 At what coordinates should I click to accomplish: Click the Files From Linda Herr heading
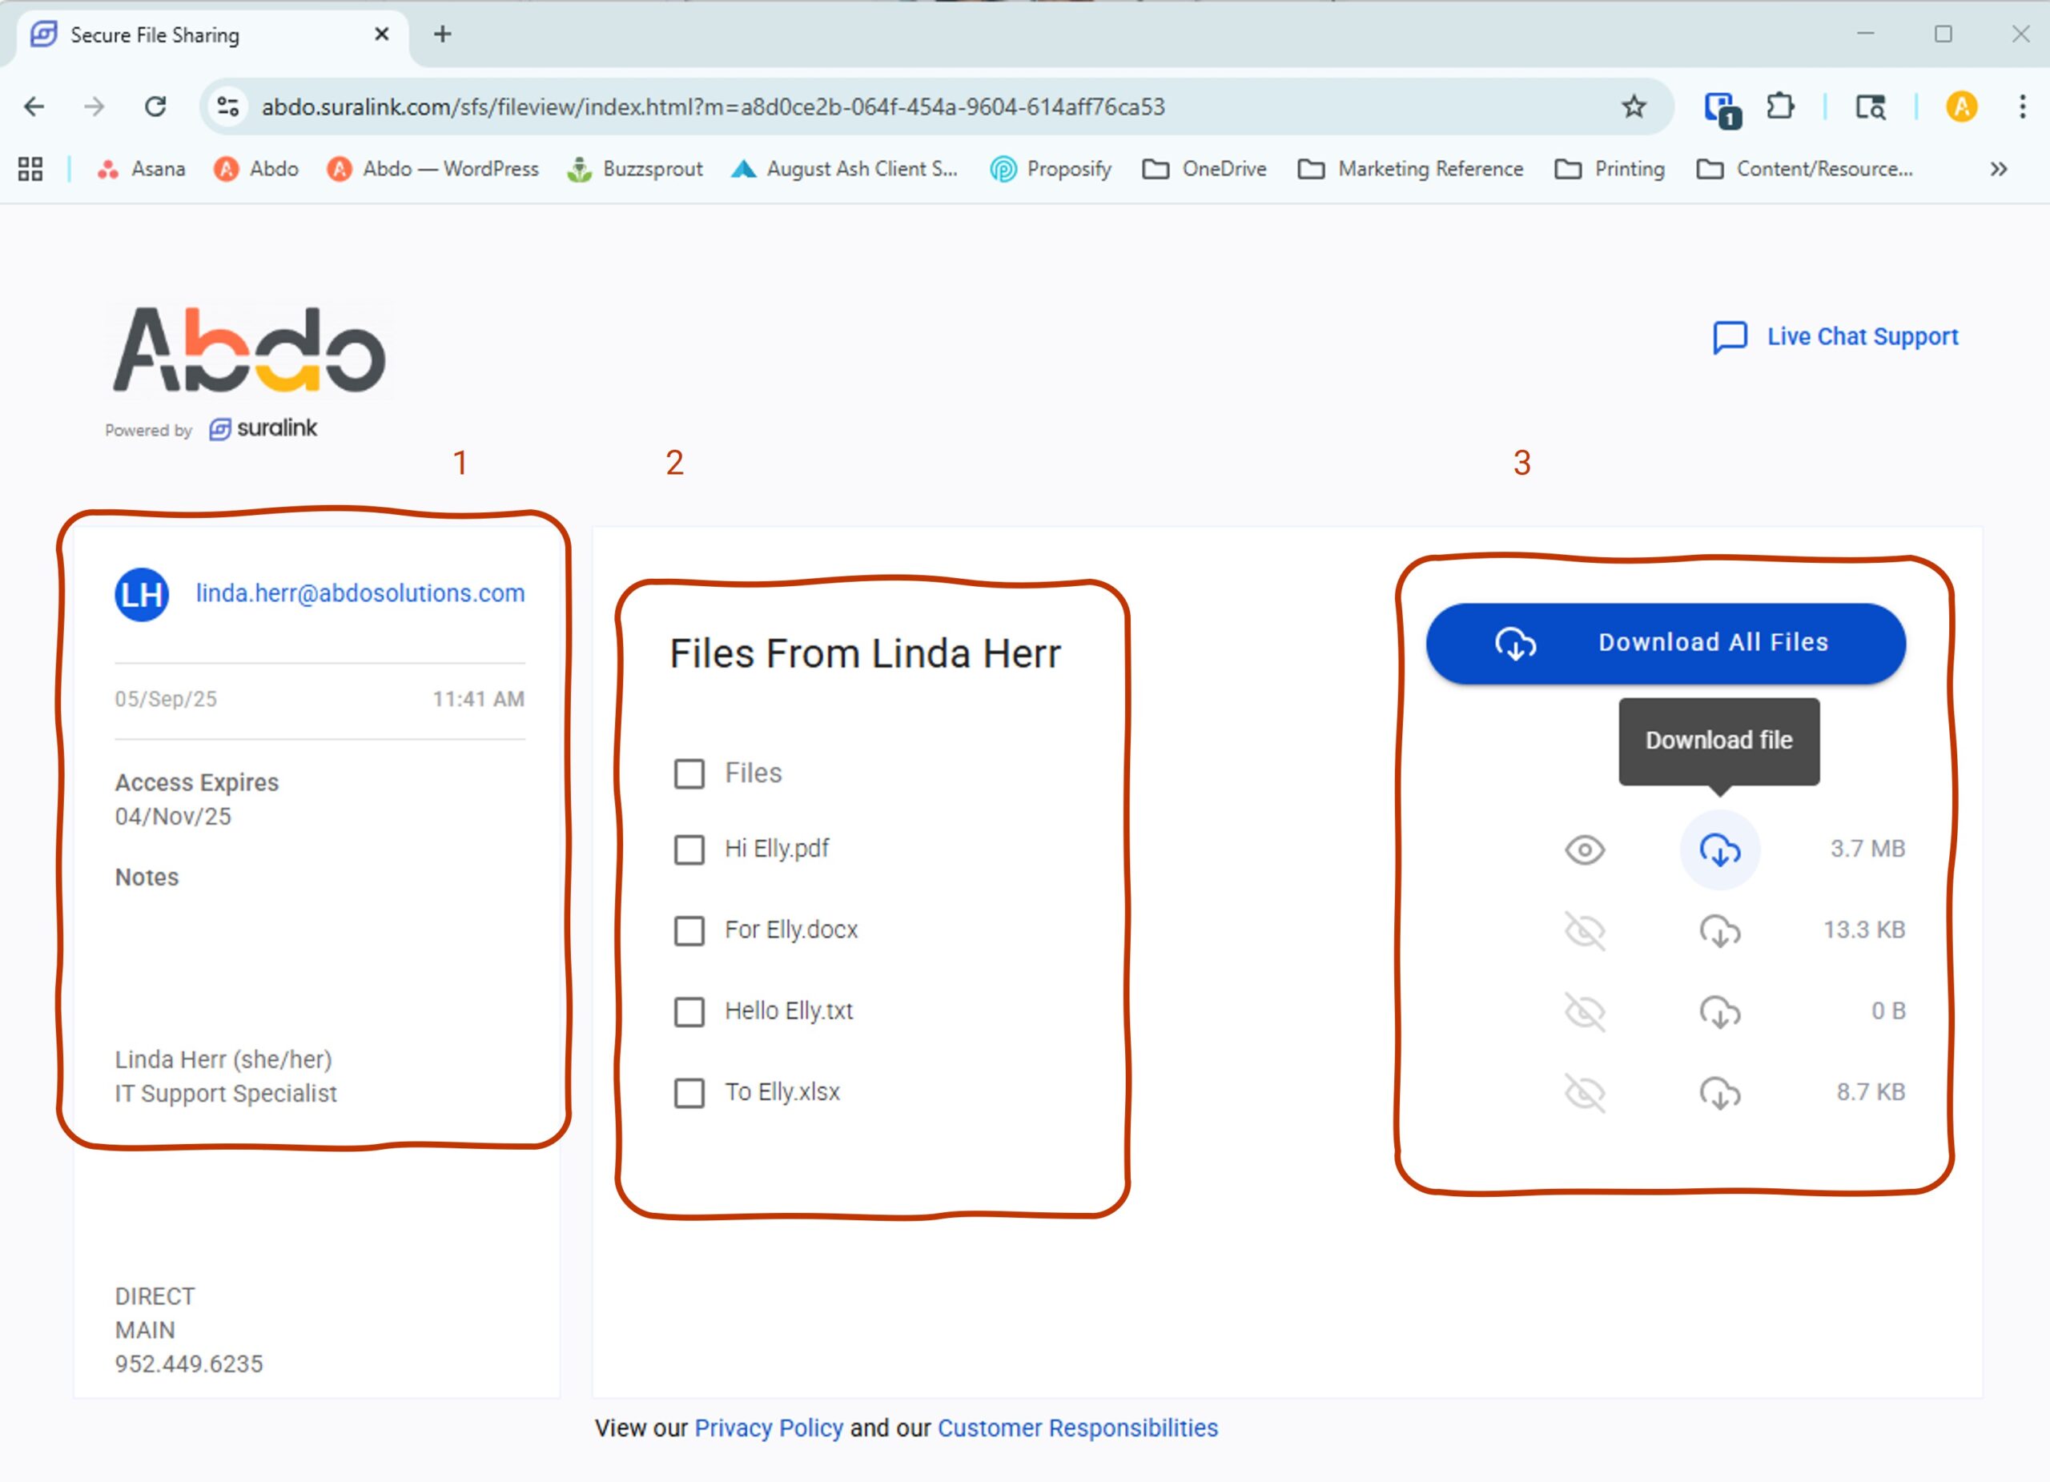(865, 653)
